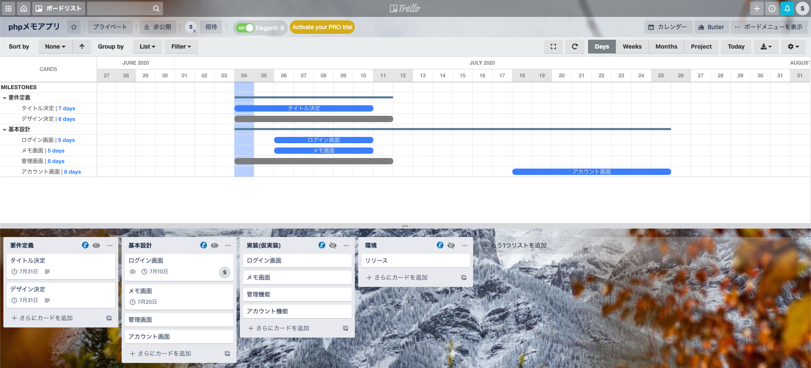The image size is (811, 368).
Task: Open the Sort by None dropdown
Action: (55, 46)
